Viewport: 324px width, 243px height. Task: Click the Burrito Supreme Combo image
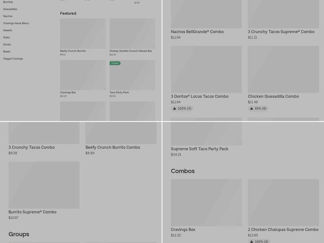click(x=44, y=185)
